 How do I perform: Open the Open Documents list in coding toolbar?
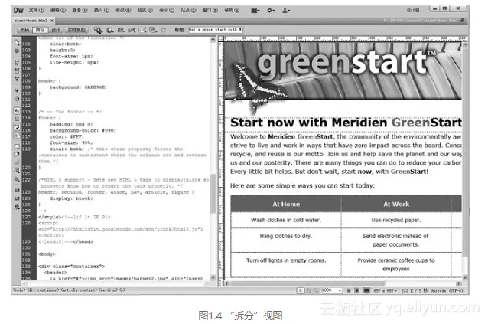(17, 42)
